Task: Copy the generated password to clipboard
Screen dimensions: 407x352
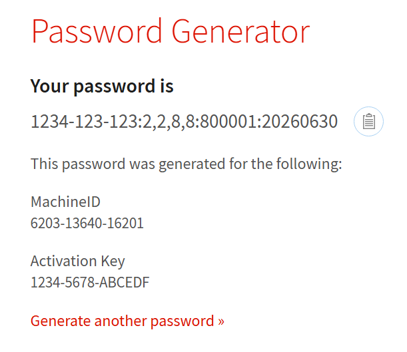Action: point(368,121)
